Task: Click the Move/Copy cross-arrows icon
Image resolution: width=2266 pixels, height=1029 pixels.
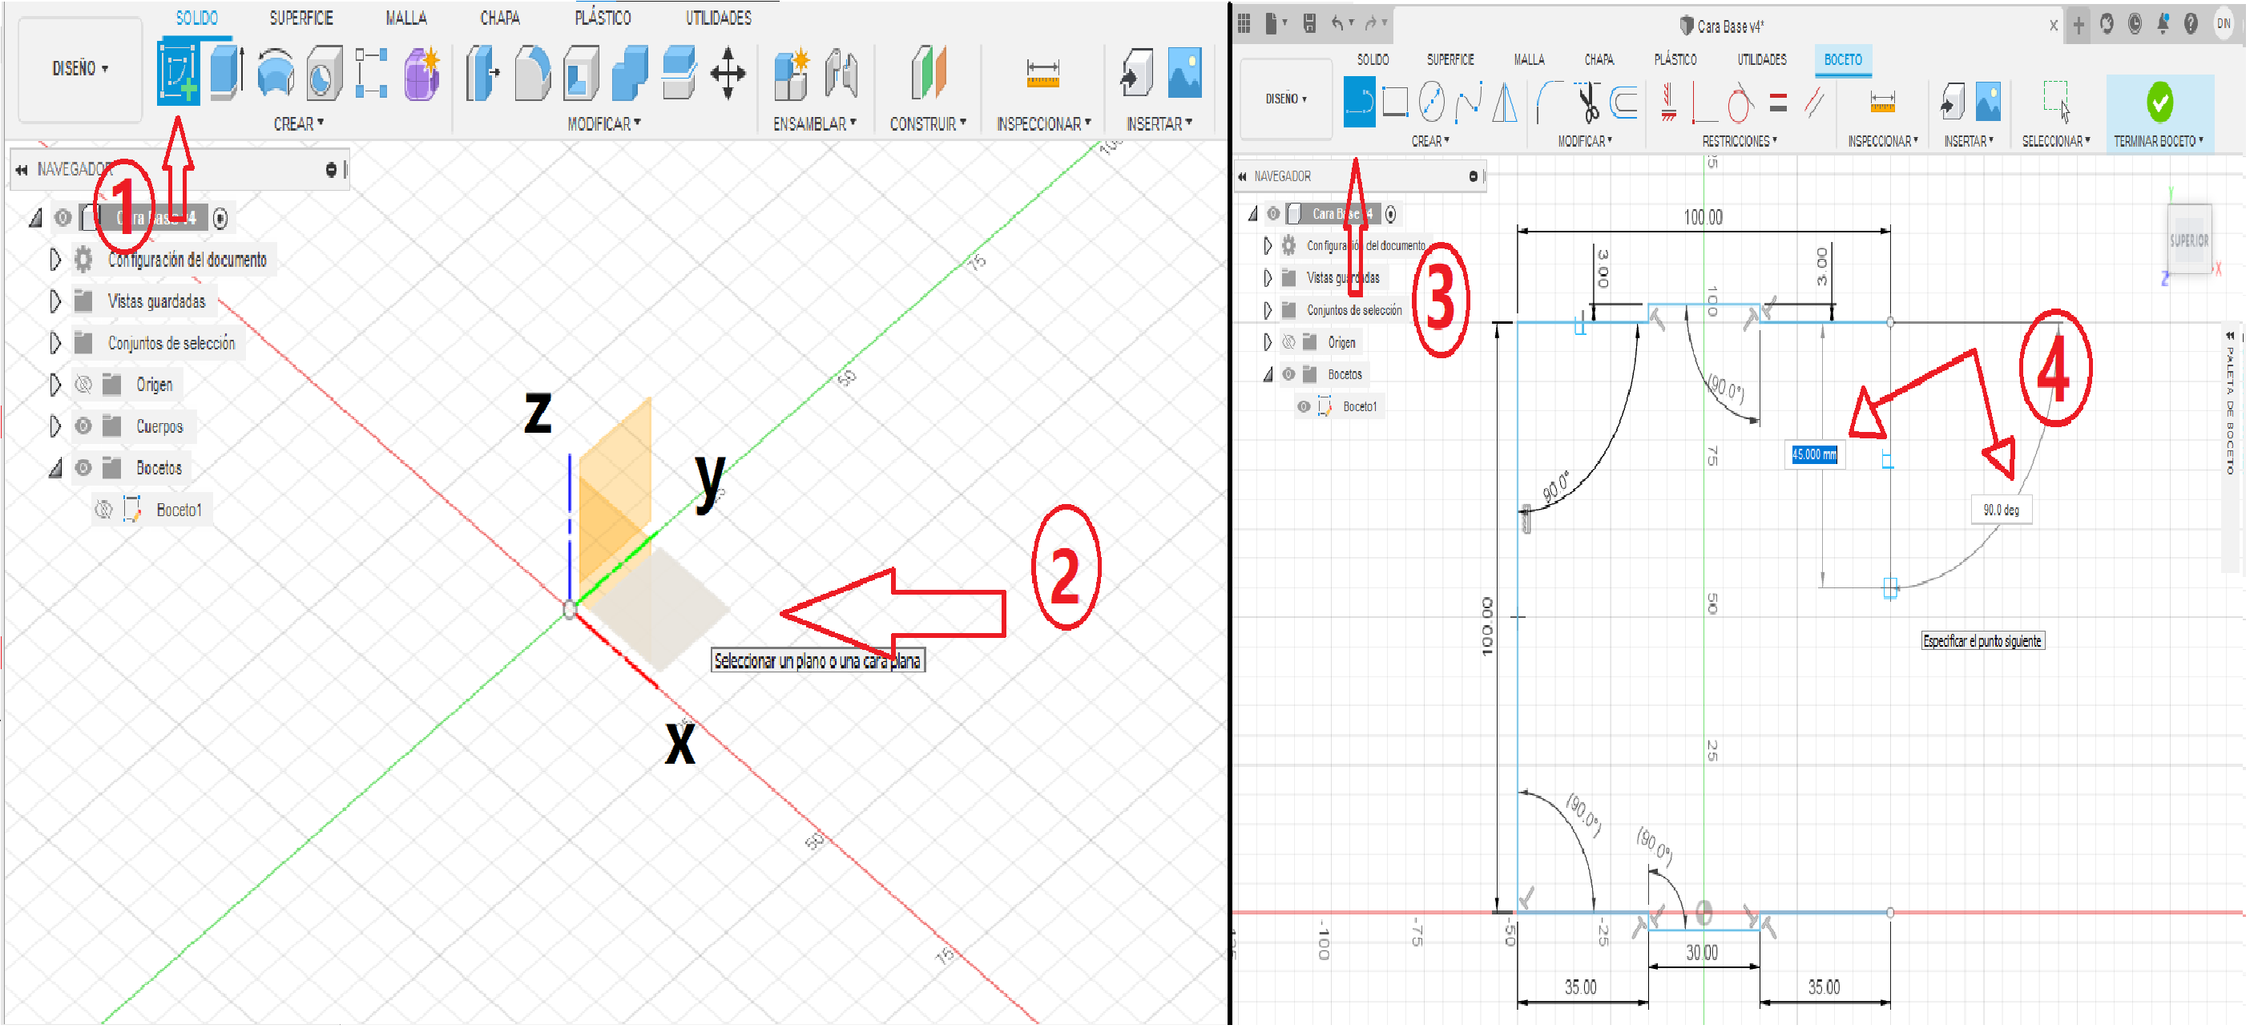Action: [x=728, y=72]
